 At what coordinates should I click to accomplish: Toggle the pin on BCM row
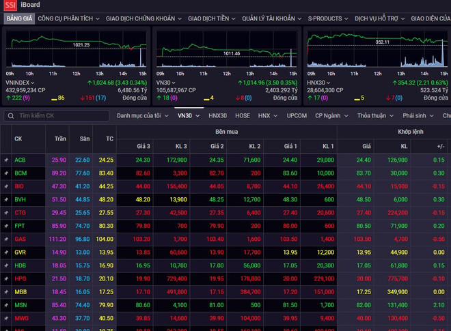coord(6,173)
